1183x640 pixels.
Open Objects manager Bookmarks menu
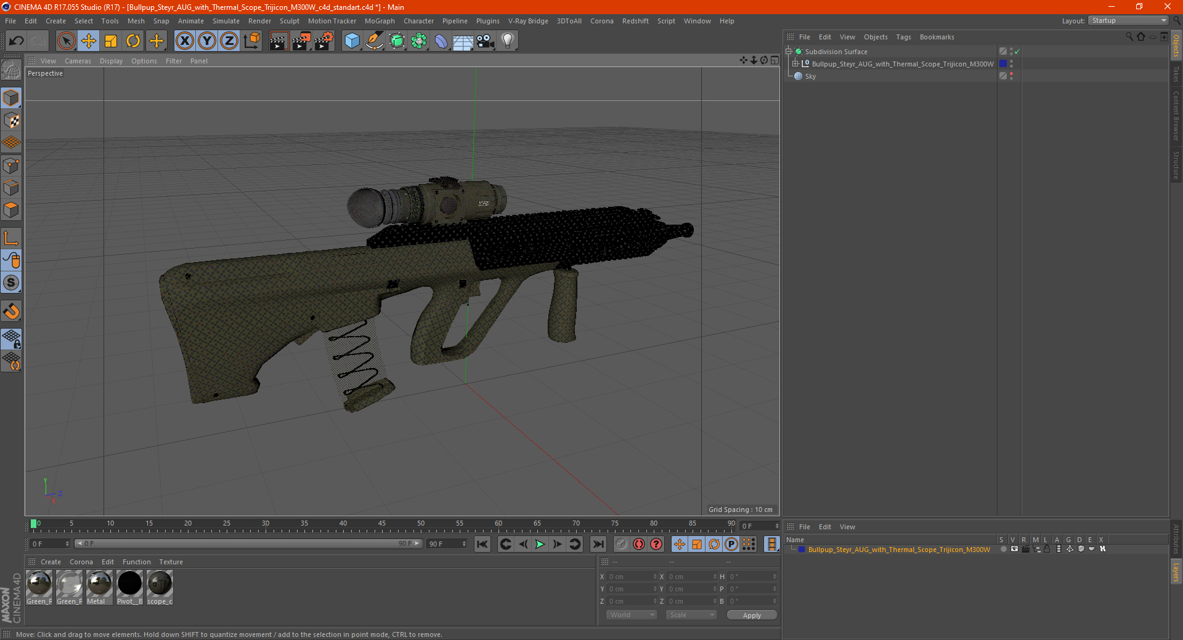point(937,37)
